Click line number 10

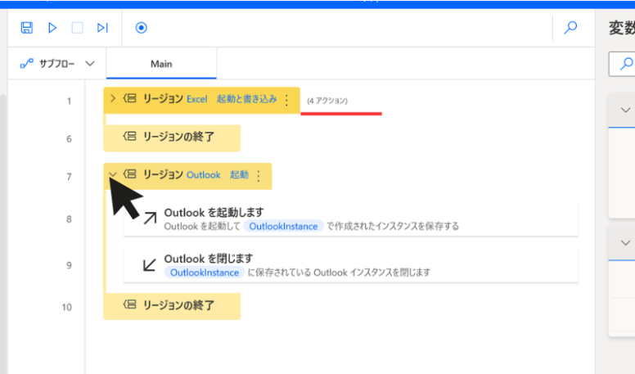(x=67, y=307)
